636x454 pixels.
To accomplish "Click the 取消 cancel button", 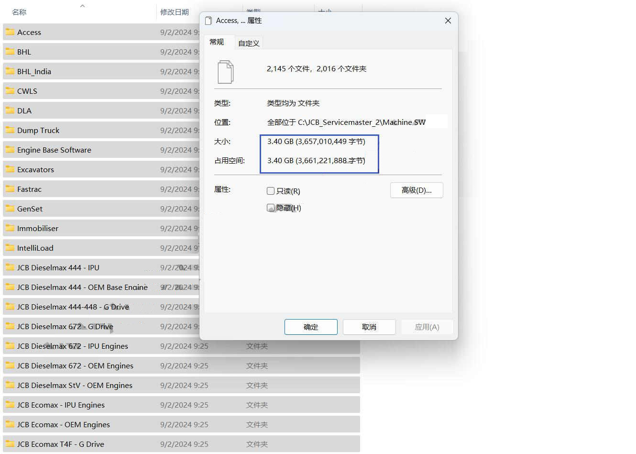I will (x=369, y=327).
